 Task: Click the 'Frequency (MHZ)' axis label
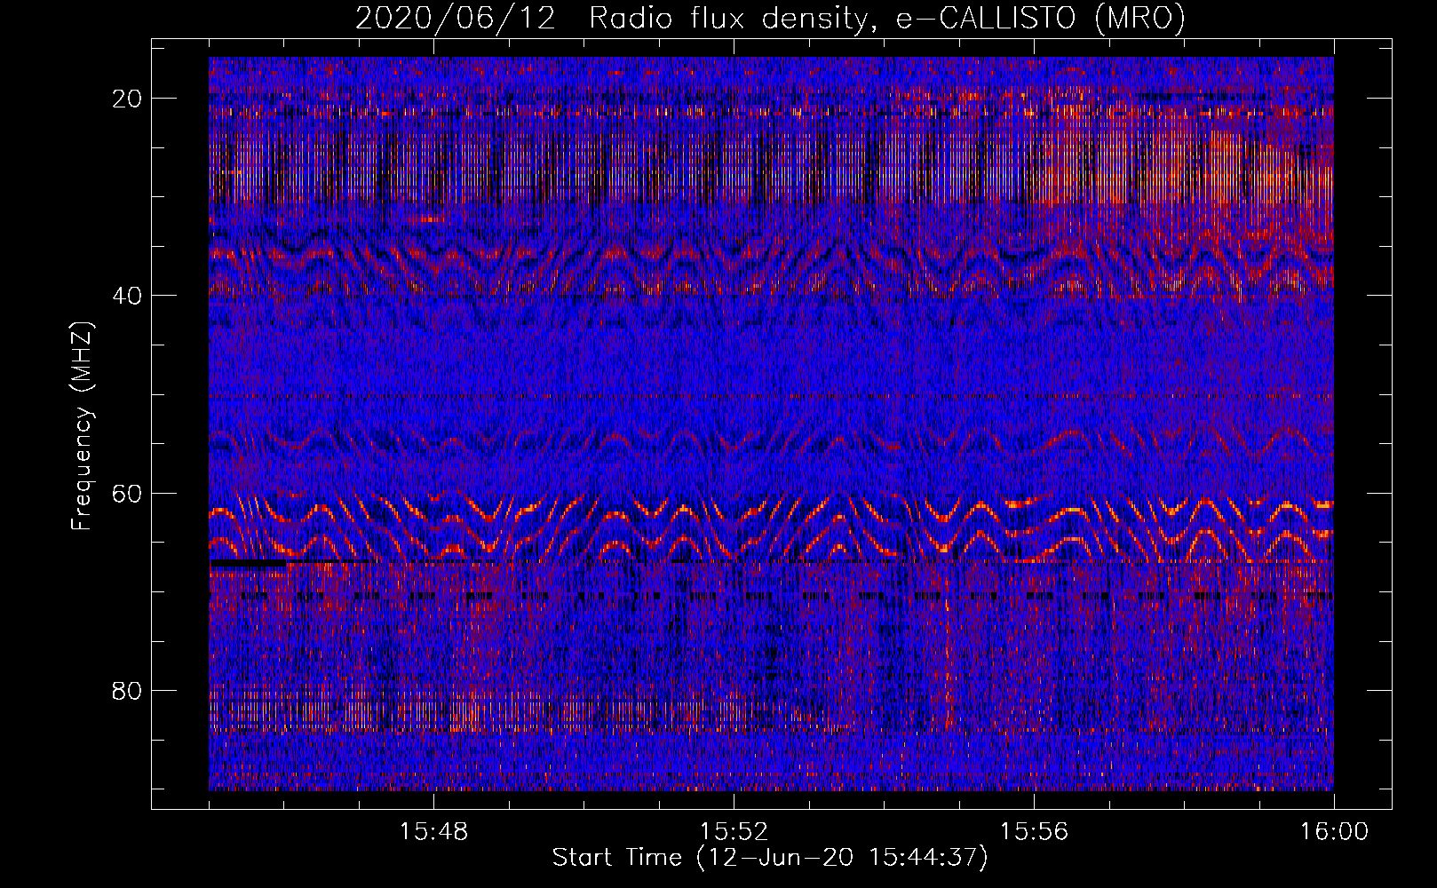[x=82, y=425]
